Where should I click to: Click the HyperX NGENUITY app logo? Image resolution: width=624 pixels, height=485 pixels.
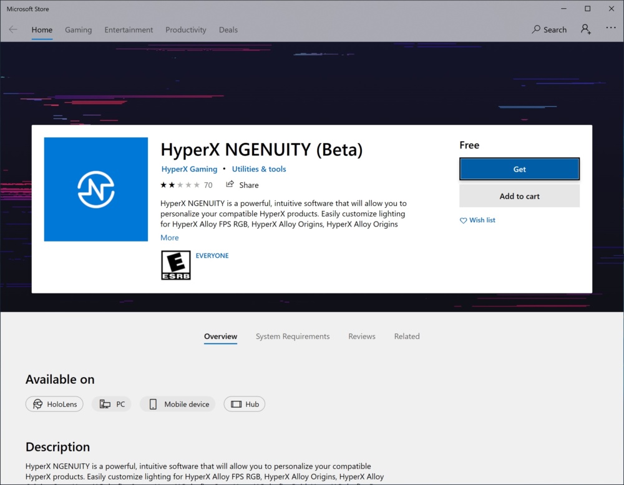click(x=96, y=189)
